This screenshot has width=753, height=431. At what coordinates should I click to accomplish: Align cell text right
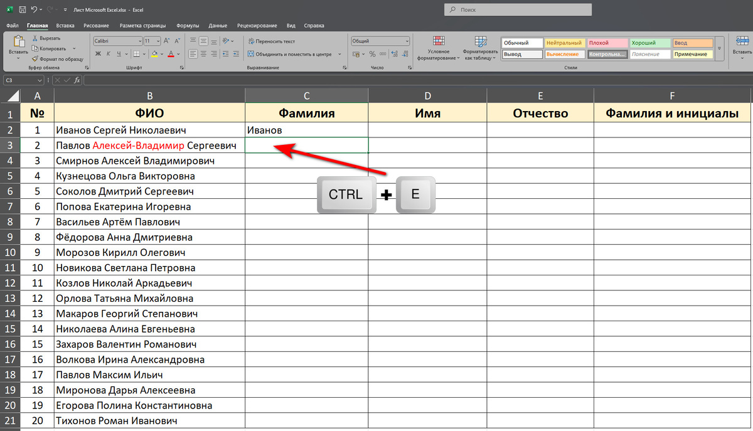click(x=213, y=54)
